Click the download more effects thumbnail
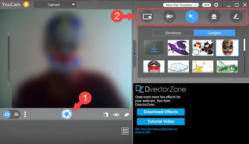 (x=154, y=48)
